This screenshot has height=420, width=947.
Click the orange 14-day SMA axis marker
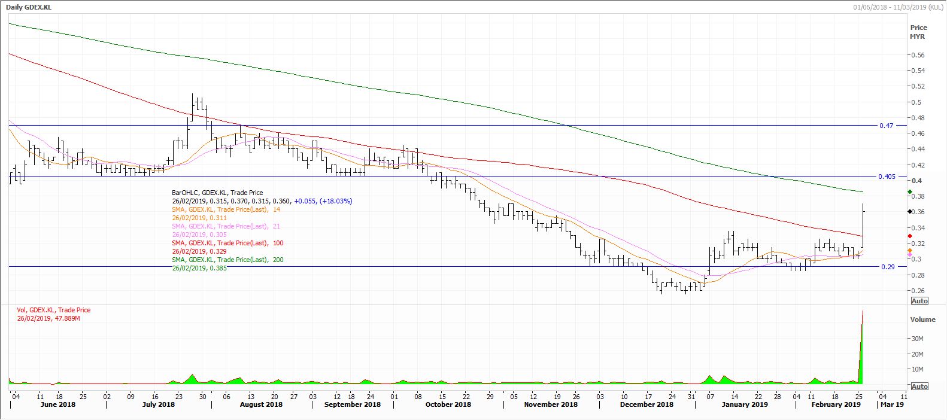click(910, 250)
